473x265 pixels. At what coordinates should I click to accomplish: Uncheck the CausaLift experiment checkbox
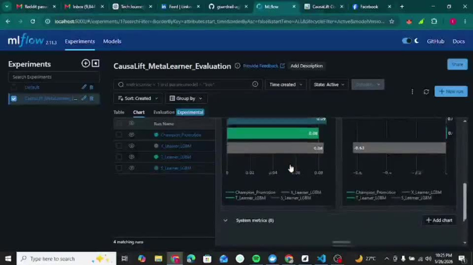click(x=14, y=98)
